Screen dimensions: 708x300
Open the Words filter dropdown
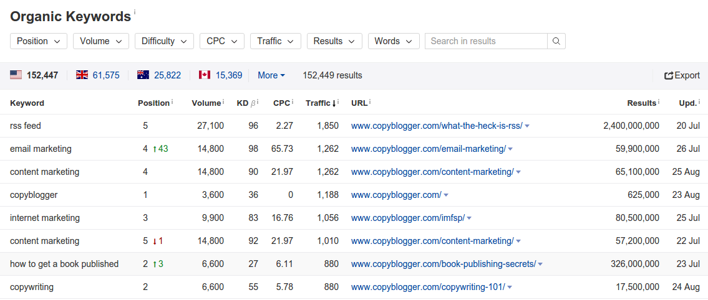[393, 41]
